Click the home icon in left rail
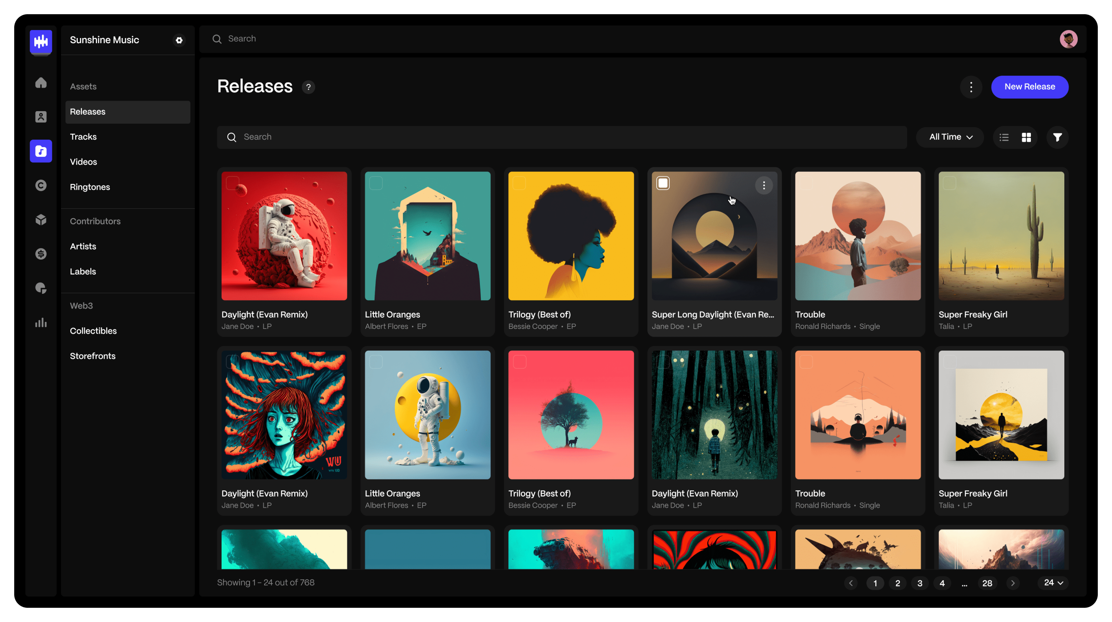This screenshot has width=1112, height=622. point(41,82)
